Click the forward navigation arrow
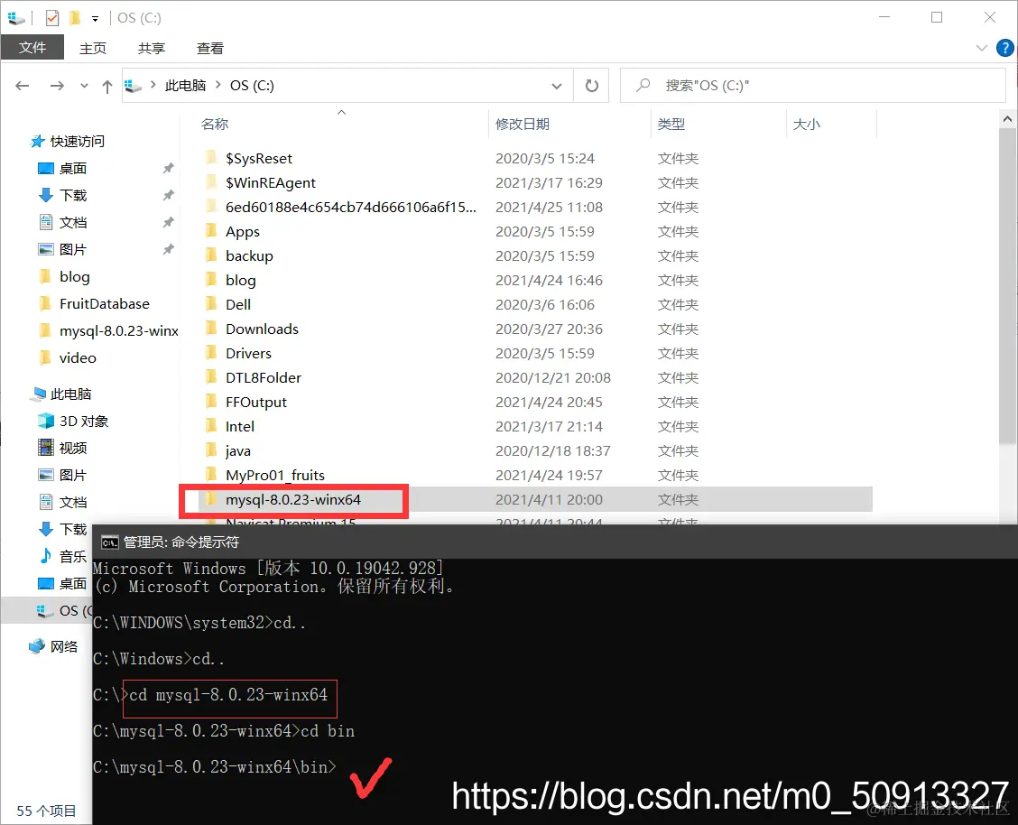The height and width of the screenshot is (825, 1018). 57,86
